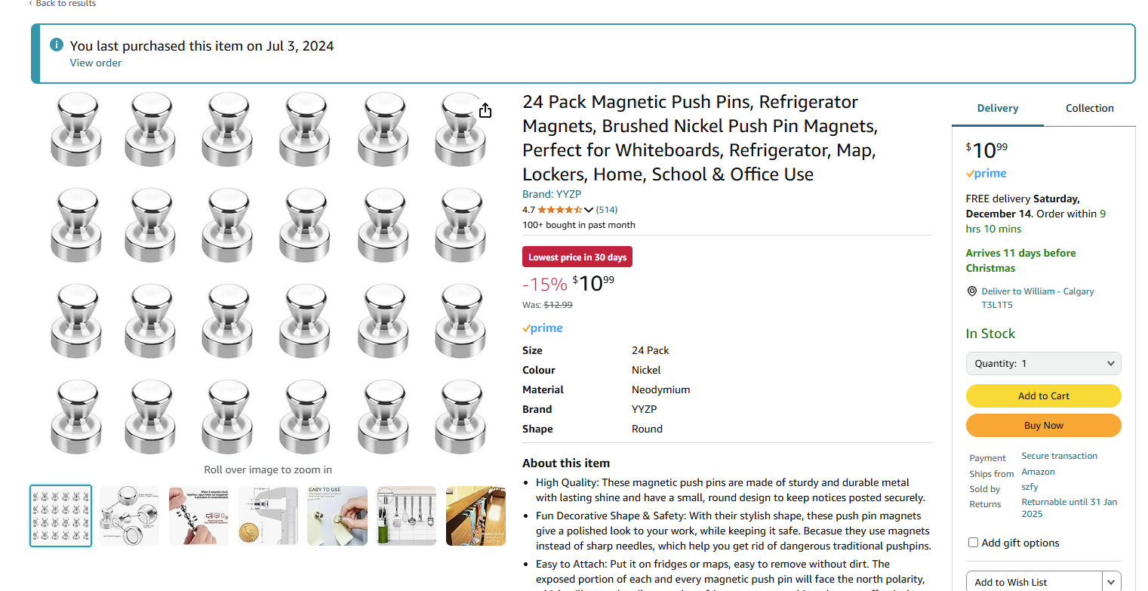The image size is (1148, 591).
Task: Select the kitchen utensils thumbnail
Action: [x=406, y=516]
